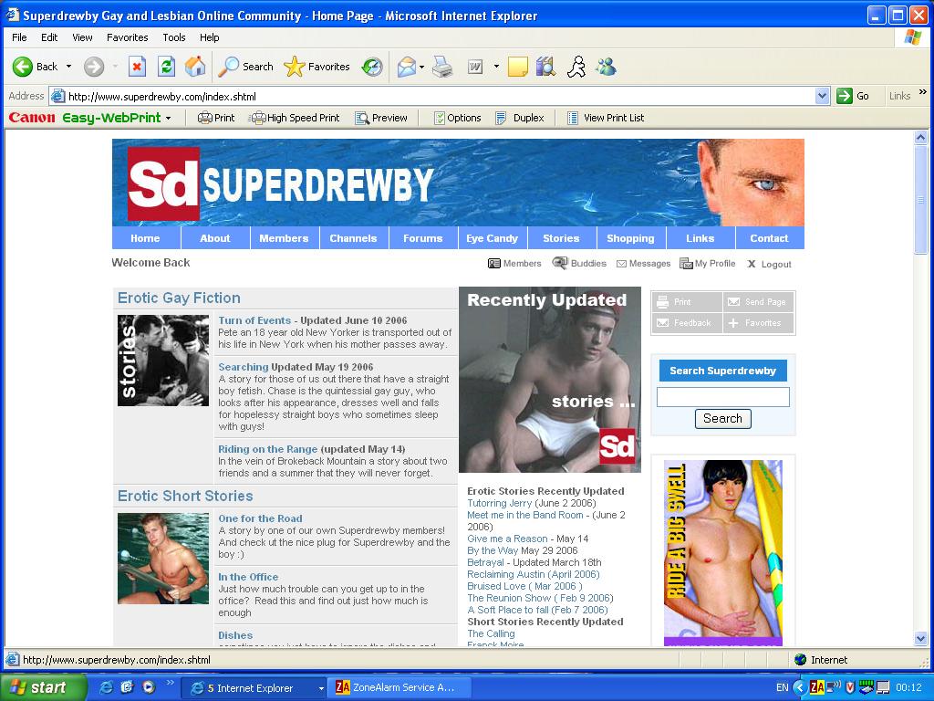Expand the Links toolbar chevron
This screenshot has height=701, width=934.
(923, 92)
